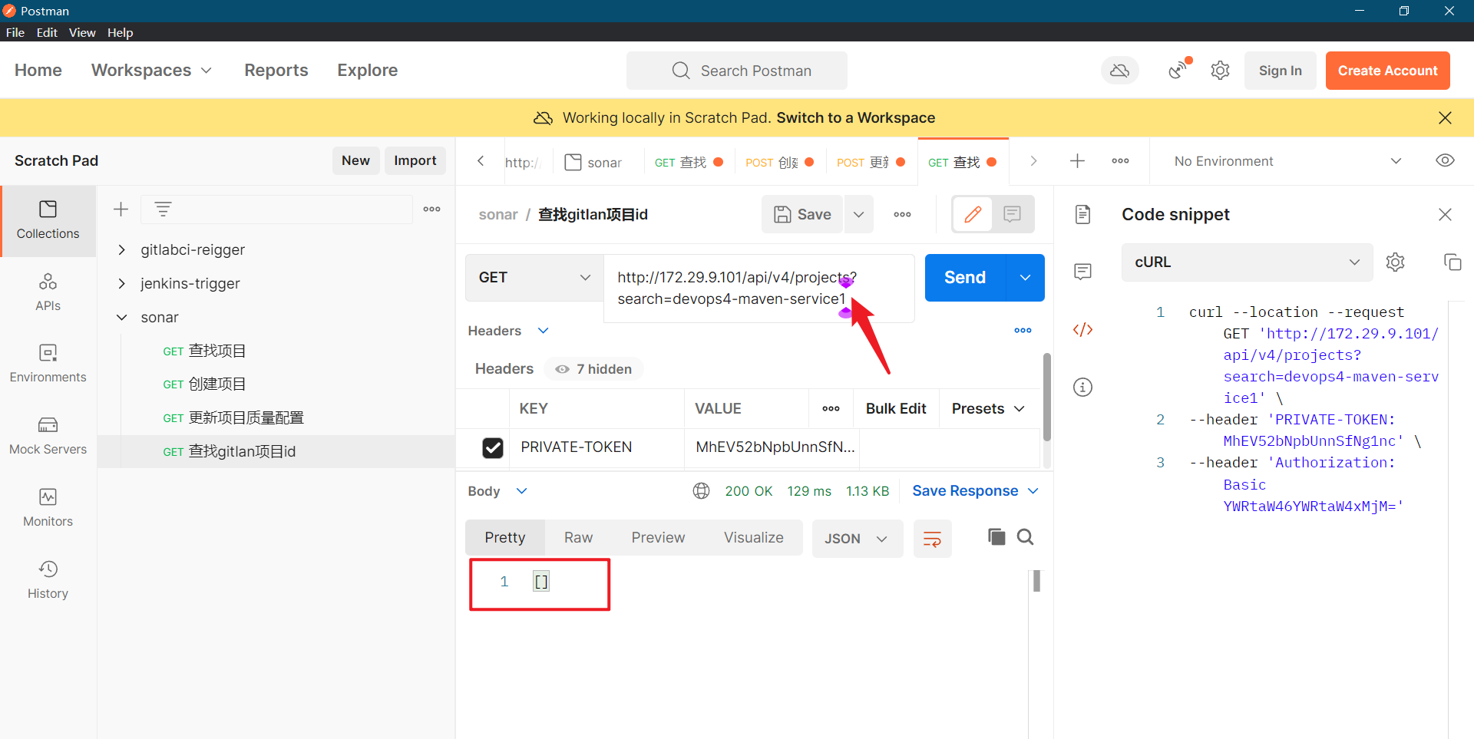The height and width of the screenshot is (739, 1474).
Task: Open the Monitors sidebar panel
Action: pos(48,508)
